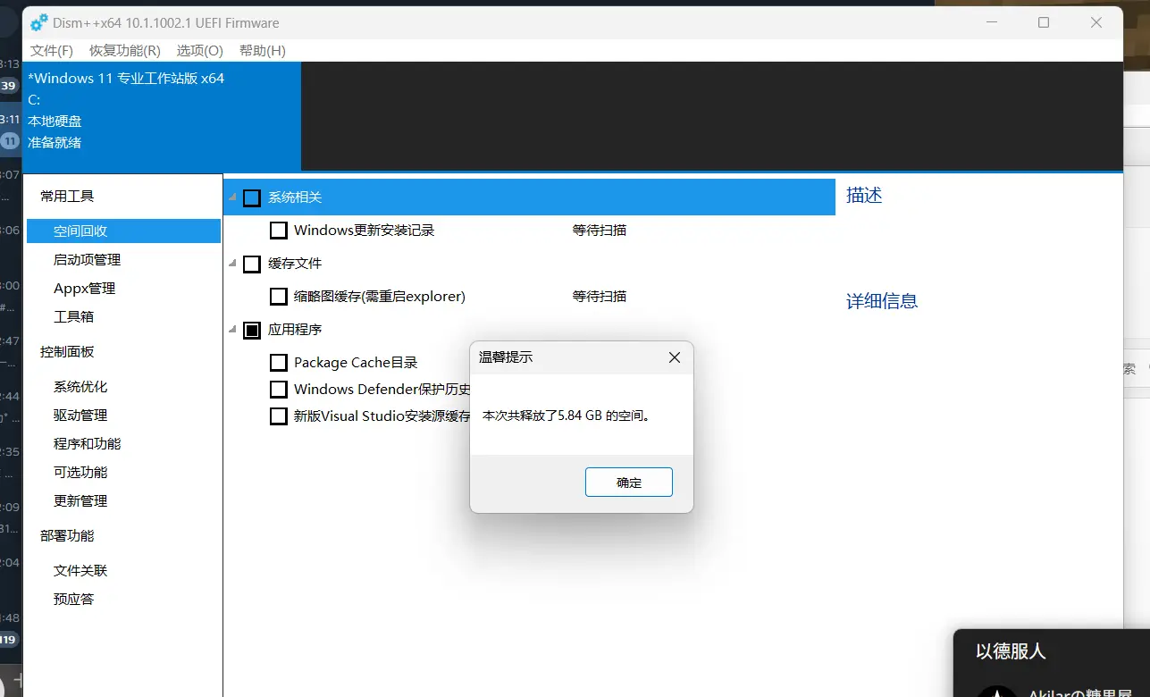Click the 详细信息 heading
The image size is (1150, 697).
(x=882, y=301)
